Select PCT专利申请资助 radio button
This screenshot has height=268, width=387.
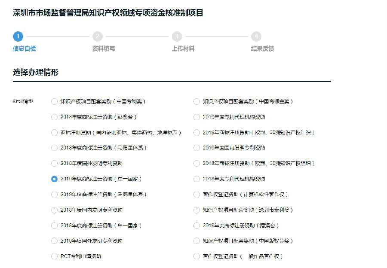[54, 256]
